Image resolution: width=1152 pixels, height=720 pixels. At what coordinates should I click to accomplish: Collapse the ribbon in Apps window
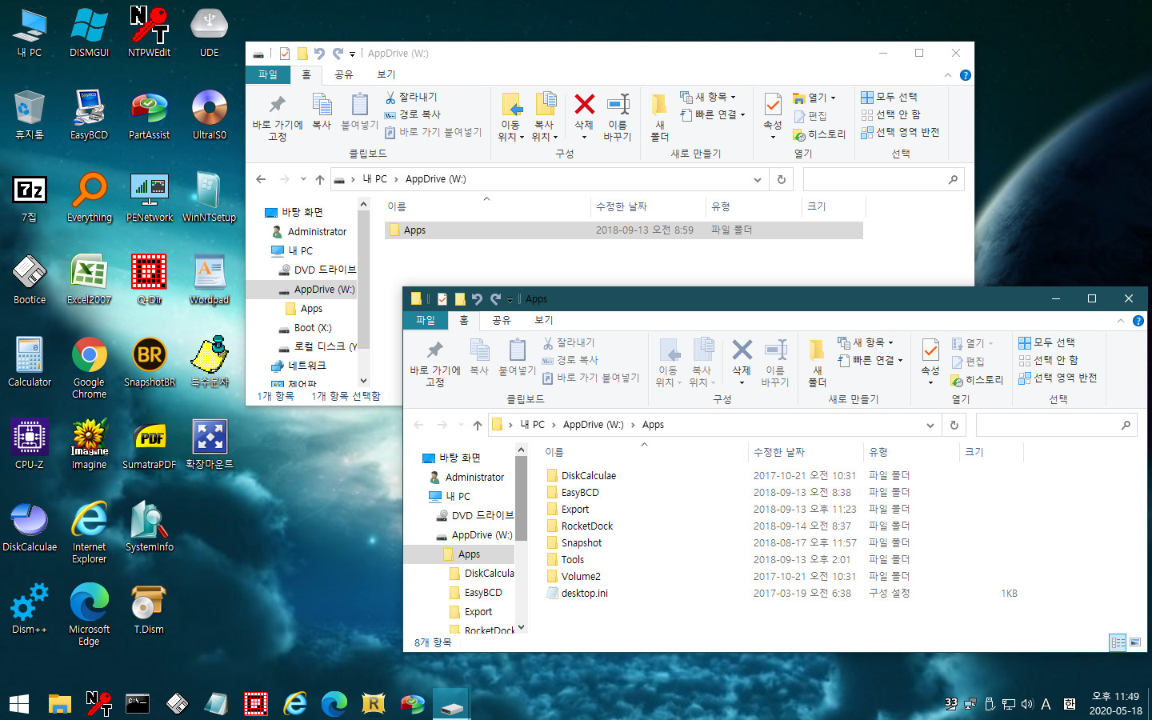1120,321
